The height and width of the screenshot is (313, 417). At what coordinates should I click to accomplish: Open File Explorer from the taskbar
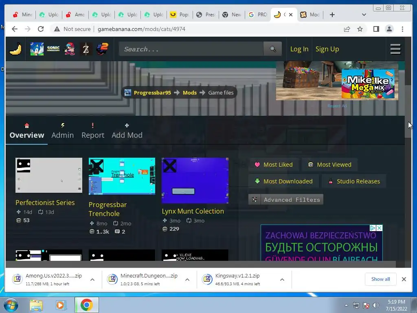36,305
